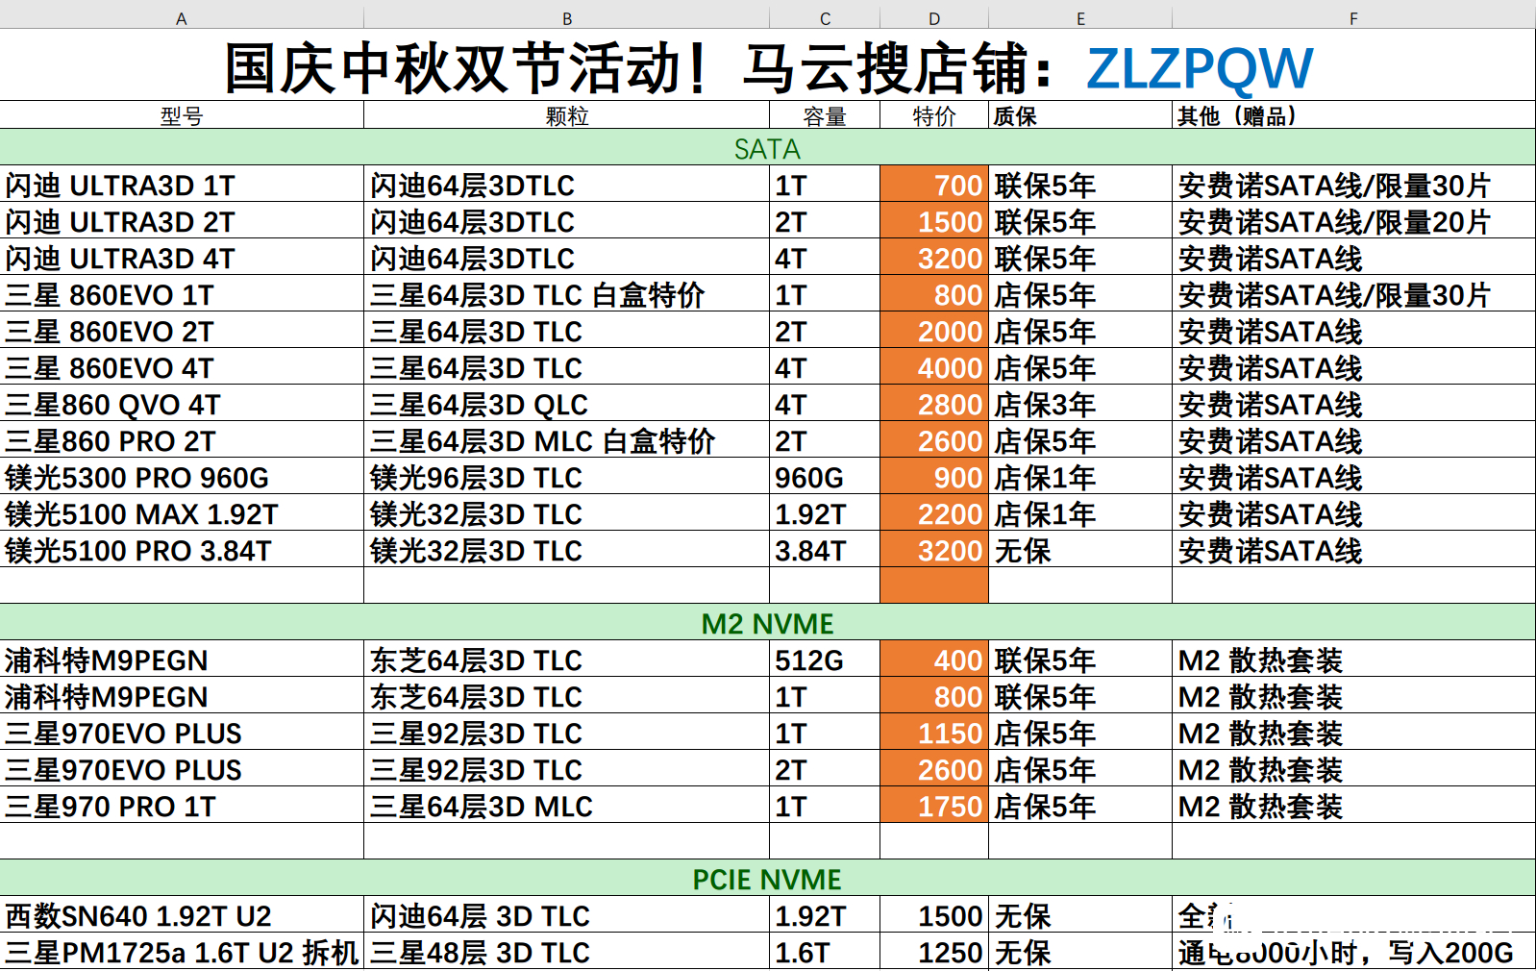
Task: Select the PCIE NVME section row
Action: (768, 879)
